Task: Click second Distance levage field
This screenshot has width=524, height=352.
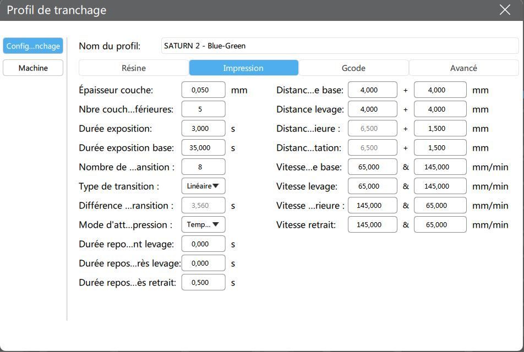Action: point(440,109)
